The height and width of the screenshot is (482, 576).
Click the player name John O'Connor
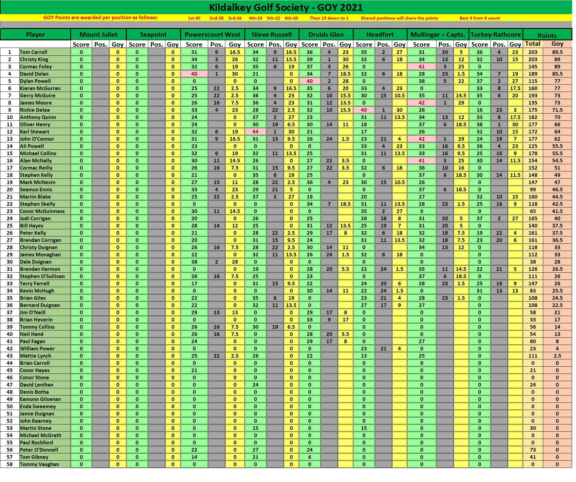[37, 139]
